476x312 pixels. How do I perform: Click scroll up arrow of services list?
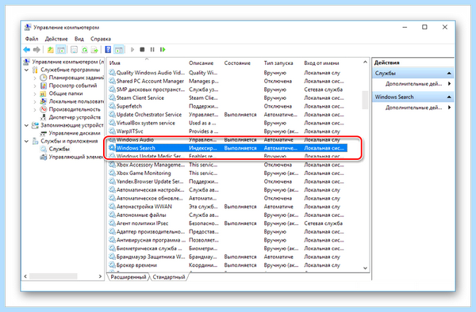tap(365, 62)
